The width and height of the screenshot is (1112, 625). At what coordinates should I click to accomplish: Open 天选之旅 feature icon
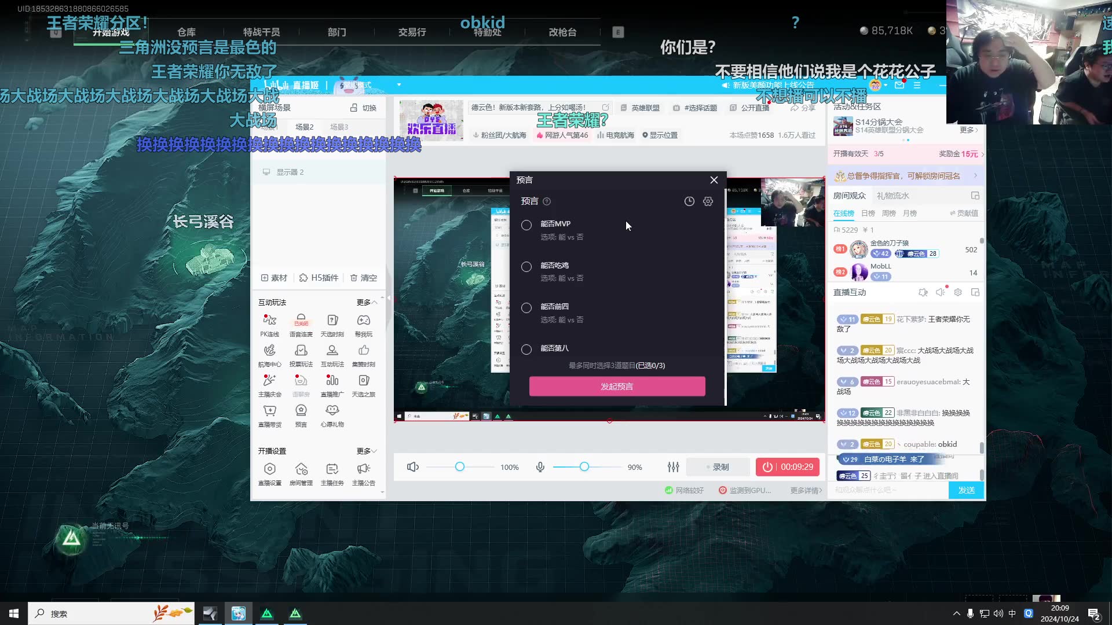pyautogui.click(x=364, y=385)
